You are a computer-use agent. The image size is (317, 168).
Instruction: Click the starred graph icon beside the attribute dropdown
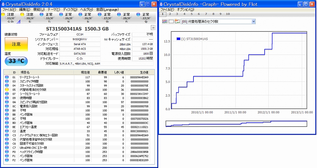click(x=177, y=21)
